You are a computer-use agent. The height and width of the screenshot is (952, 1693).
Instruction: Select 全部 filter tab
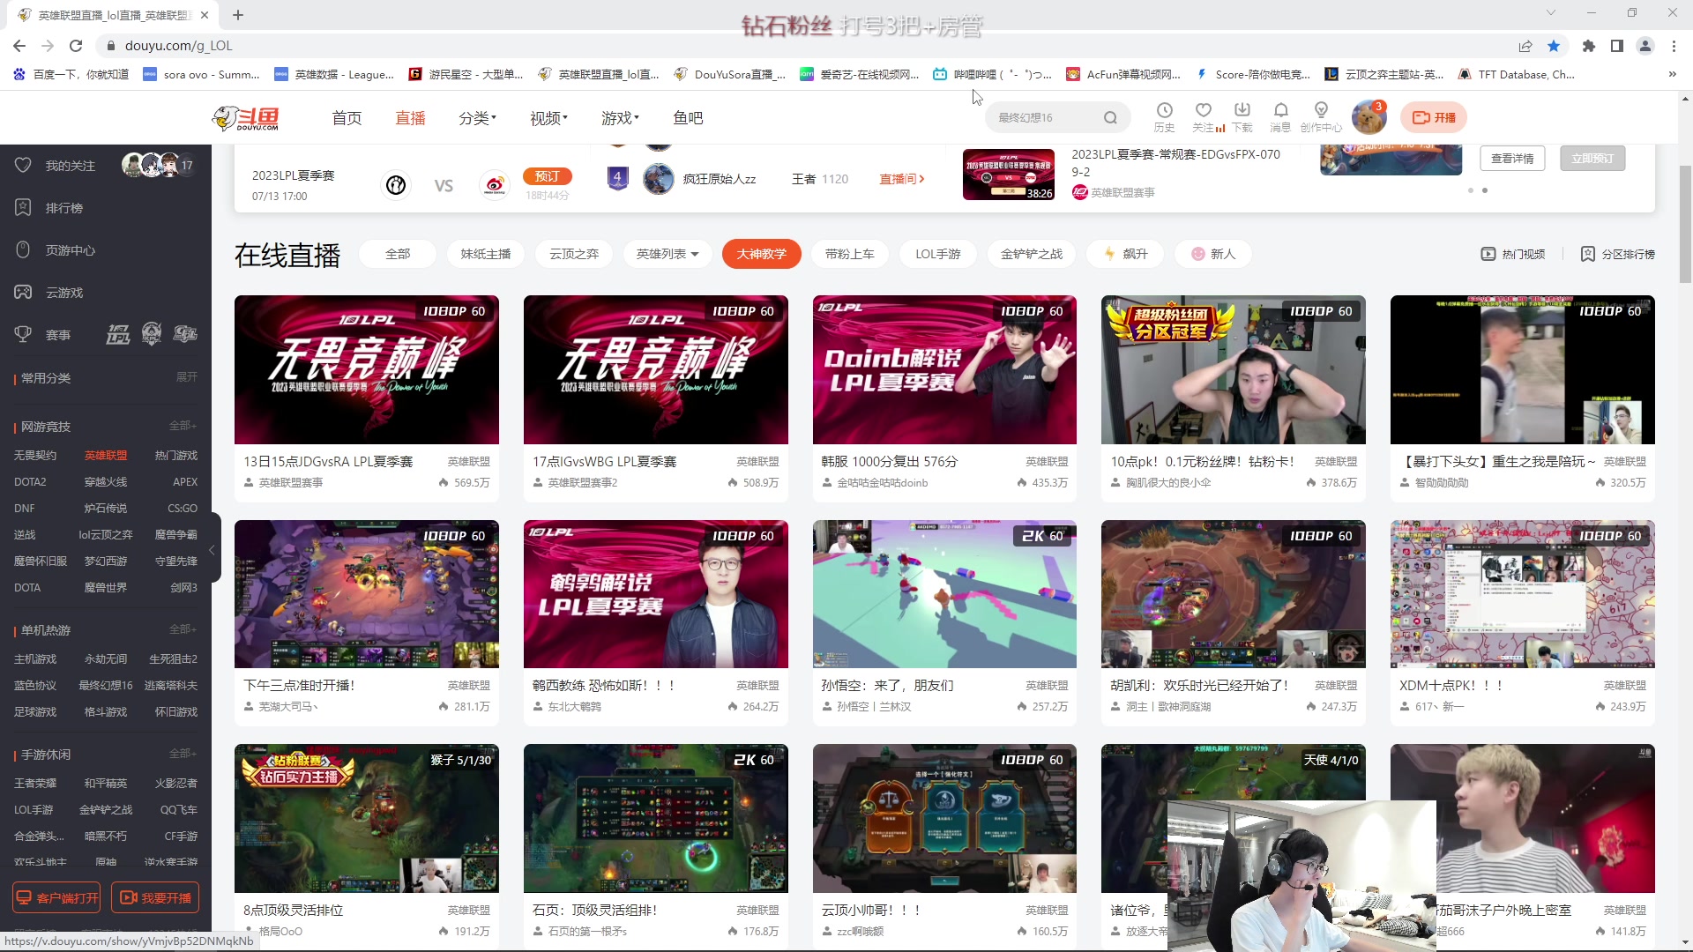click(398, 254)
